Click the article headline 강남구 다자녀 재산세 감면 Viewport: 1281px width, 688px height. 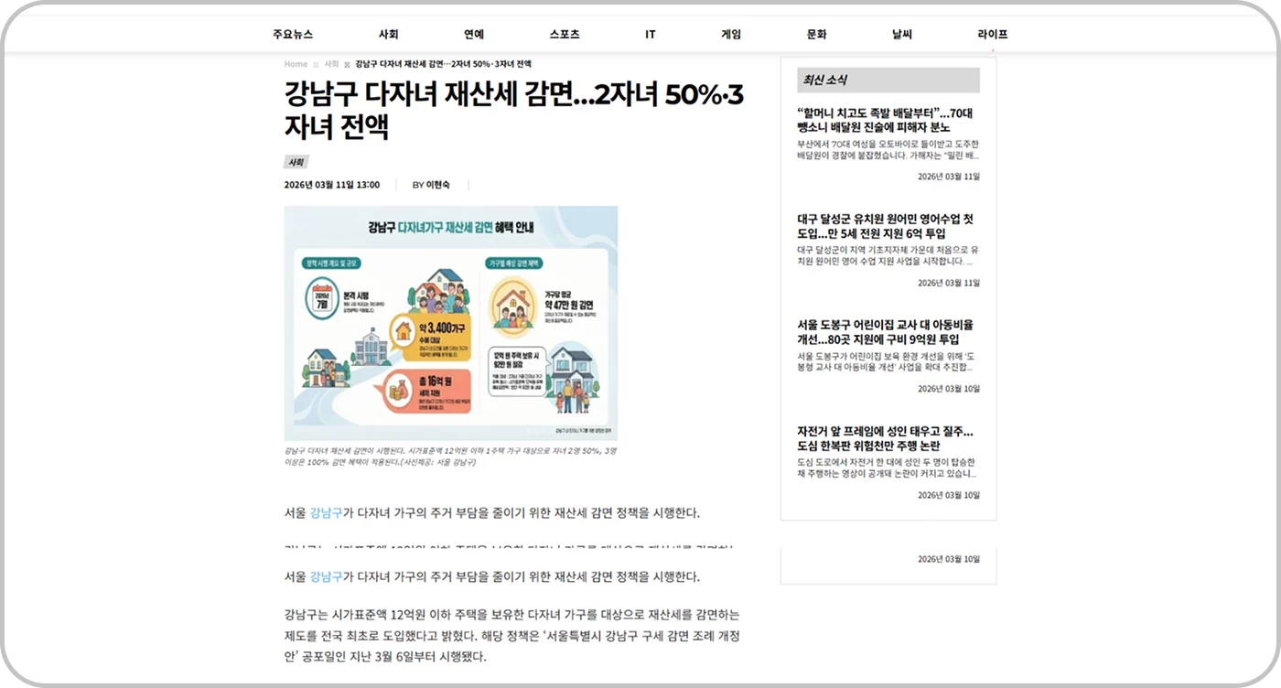click(514, 110)
